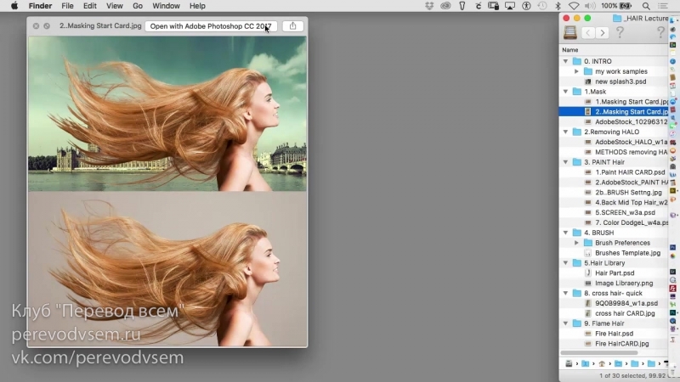680x382 pixels.
Task: Click the Name column header
Action: click(569, 50)
